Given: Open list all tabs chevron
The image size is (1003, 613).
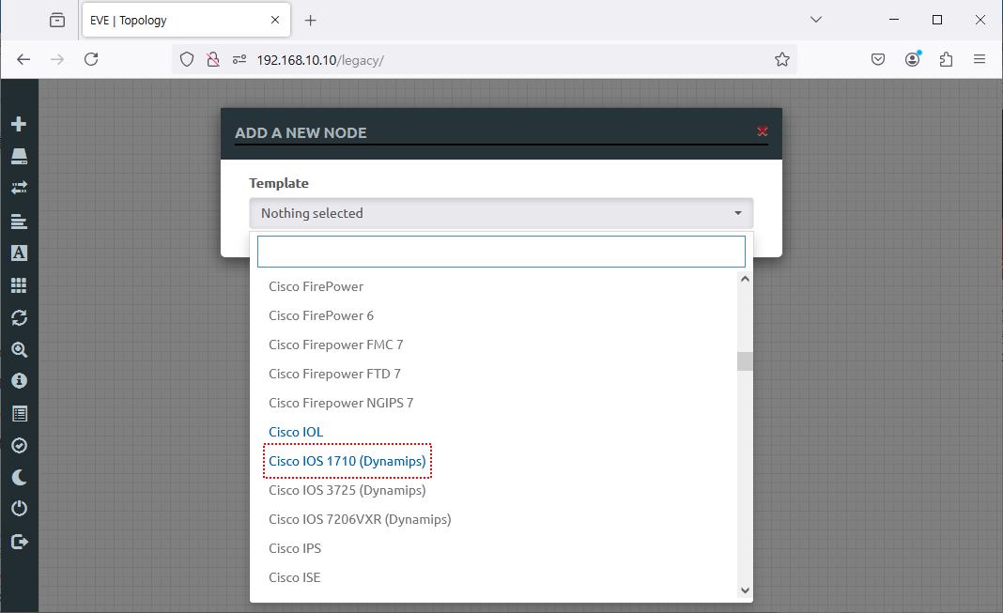Looking at the screenshot, I should coord(815,20).
